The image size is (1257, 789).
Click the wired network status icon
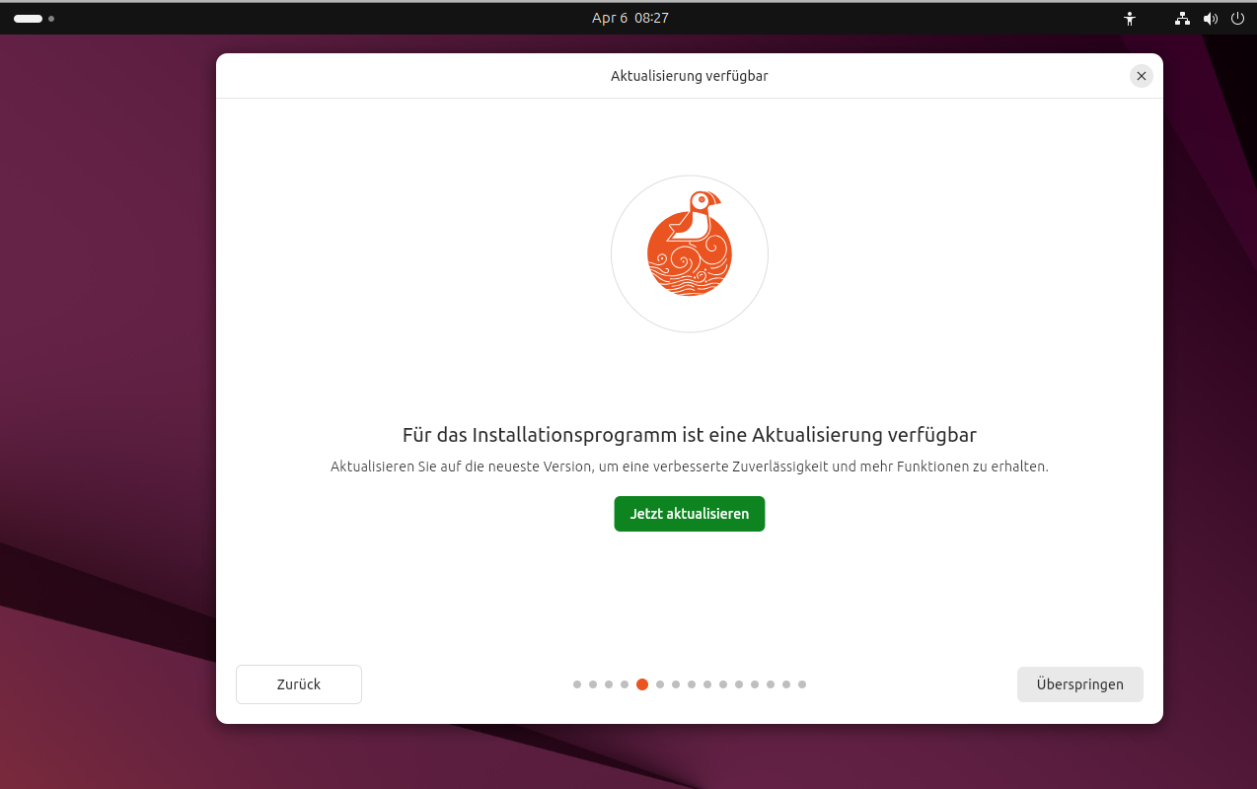click(x=1182, y=18)
